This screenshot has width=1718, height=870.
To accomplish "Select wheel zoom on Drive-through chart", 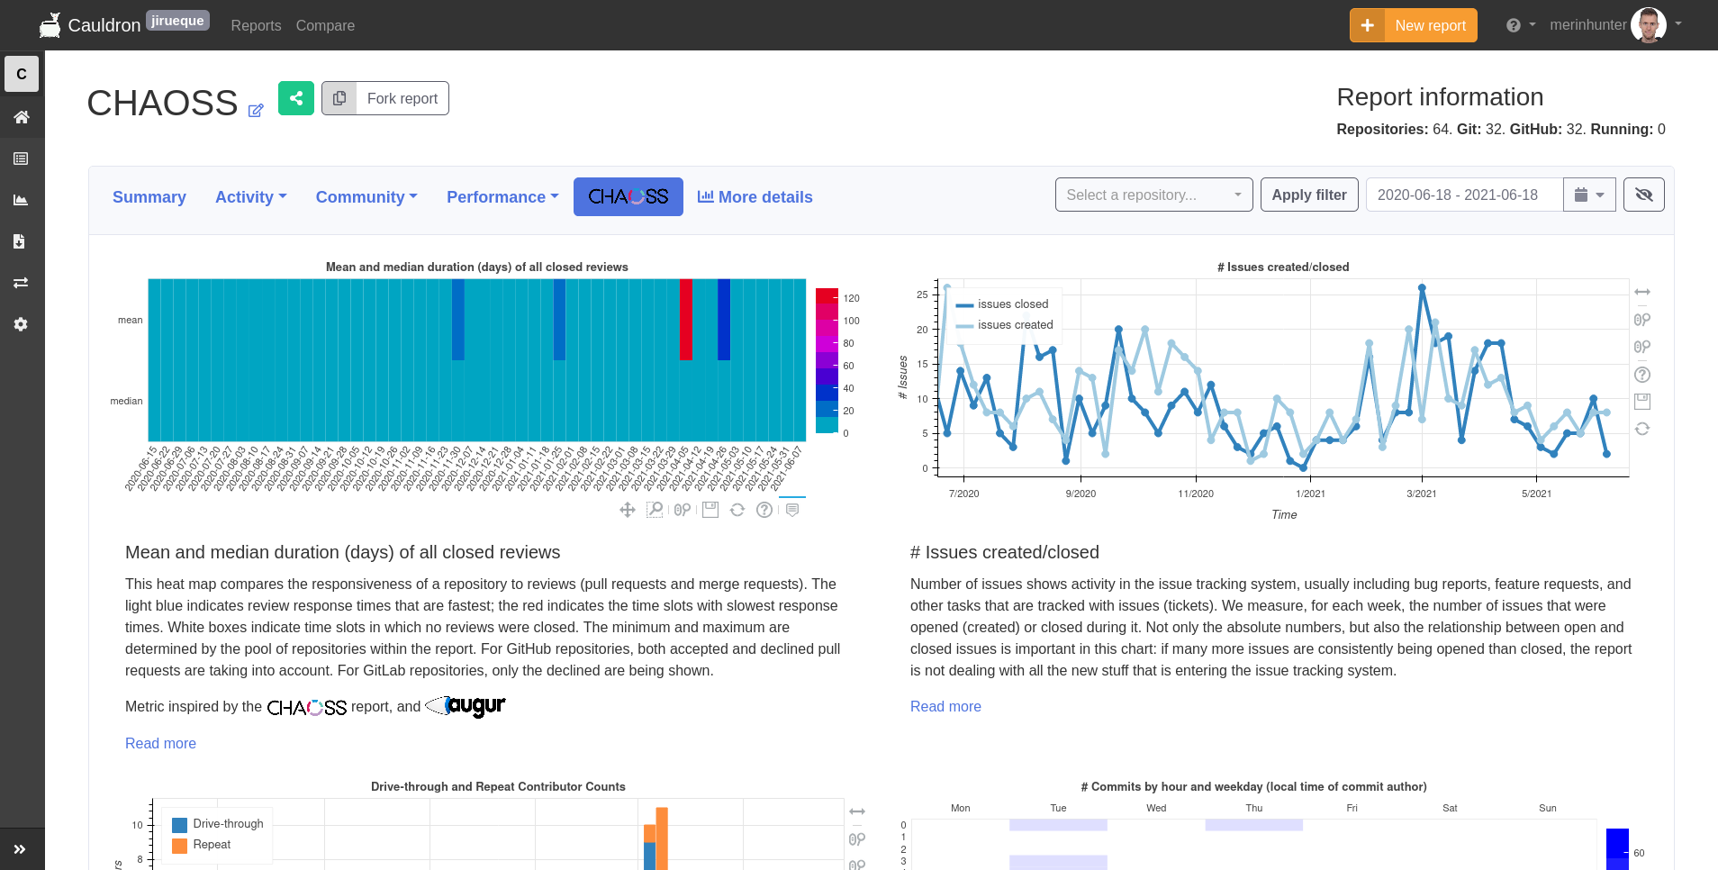I will [x=857, y=839].
